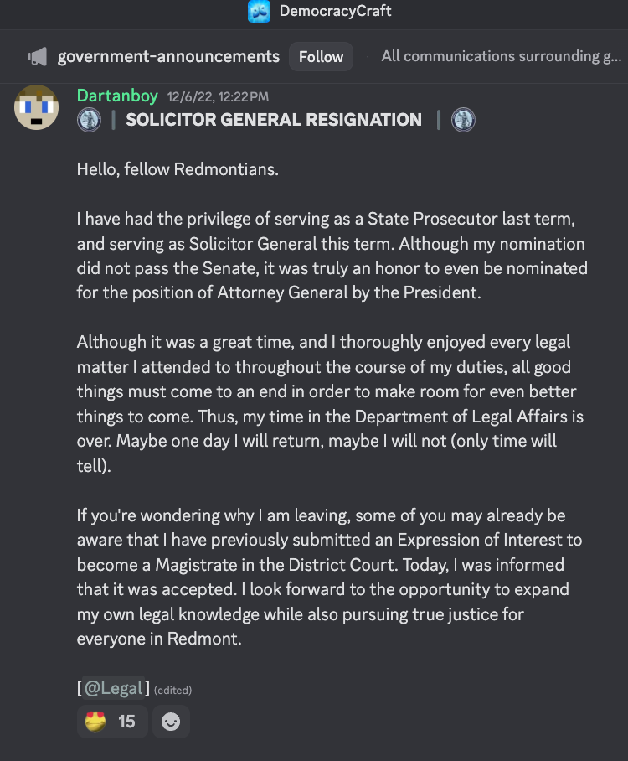Screen dimensions: 628x761
Task: Click the seal emoji before the heading
Action: pos(90,120)
